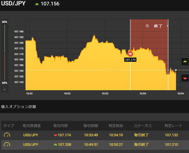This screenshot has width=189, height=153.
Task: Click the 取引時間 column header
Action: click(91, 126)
